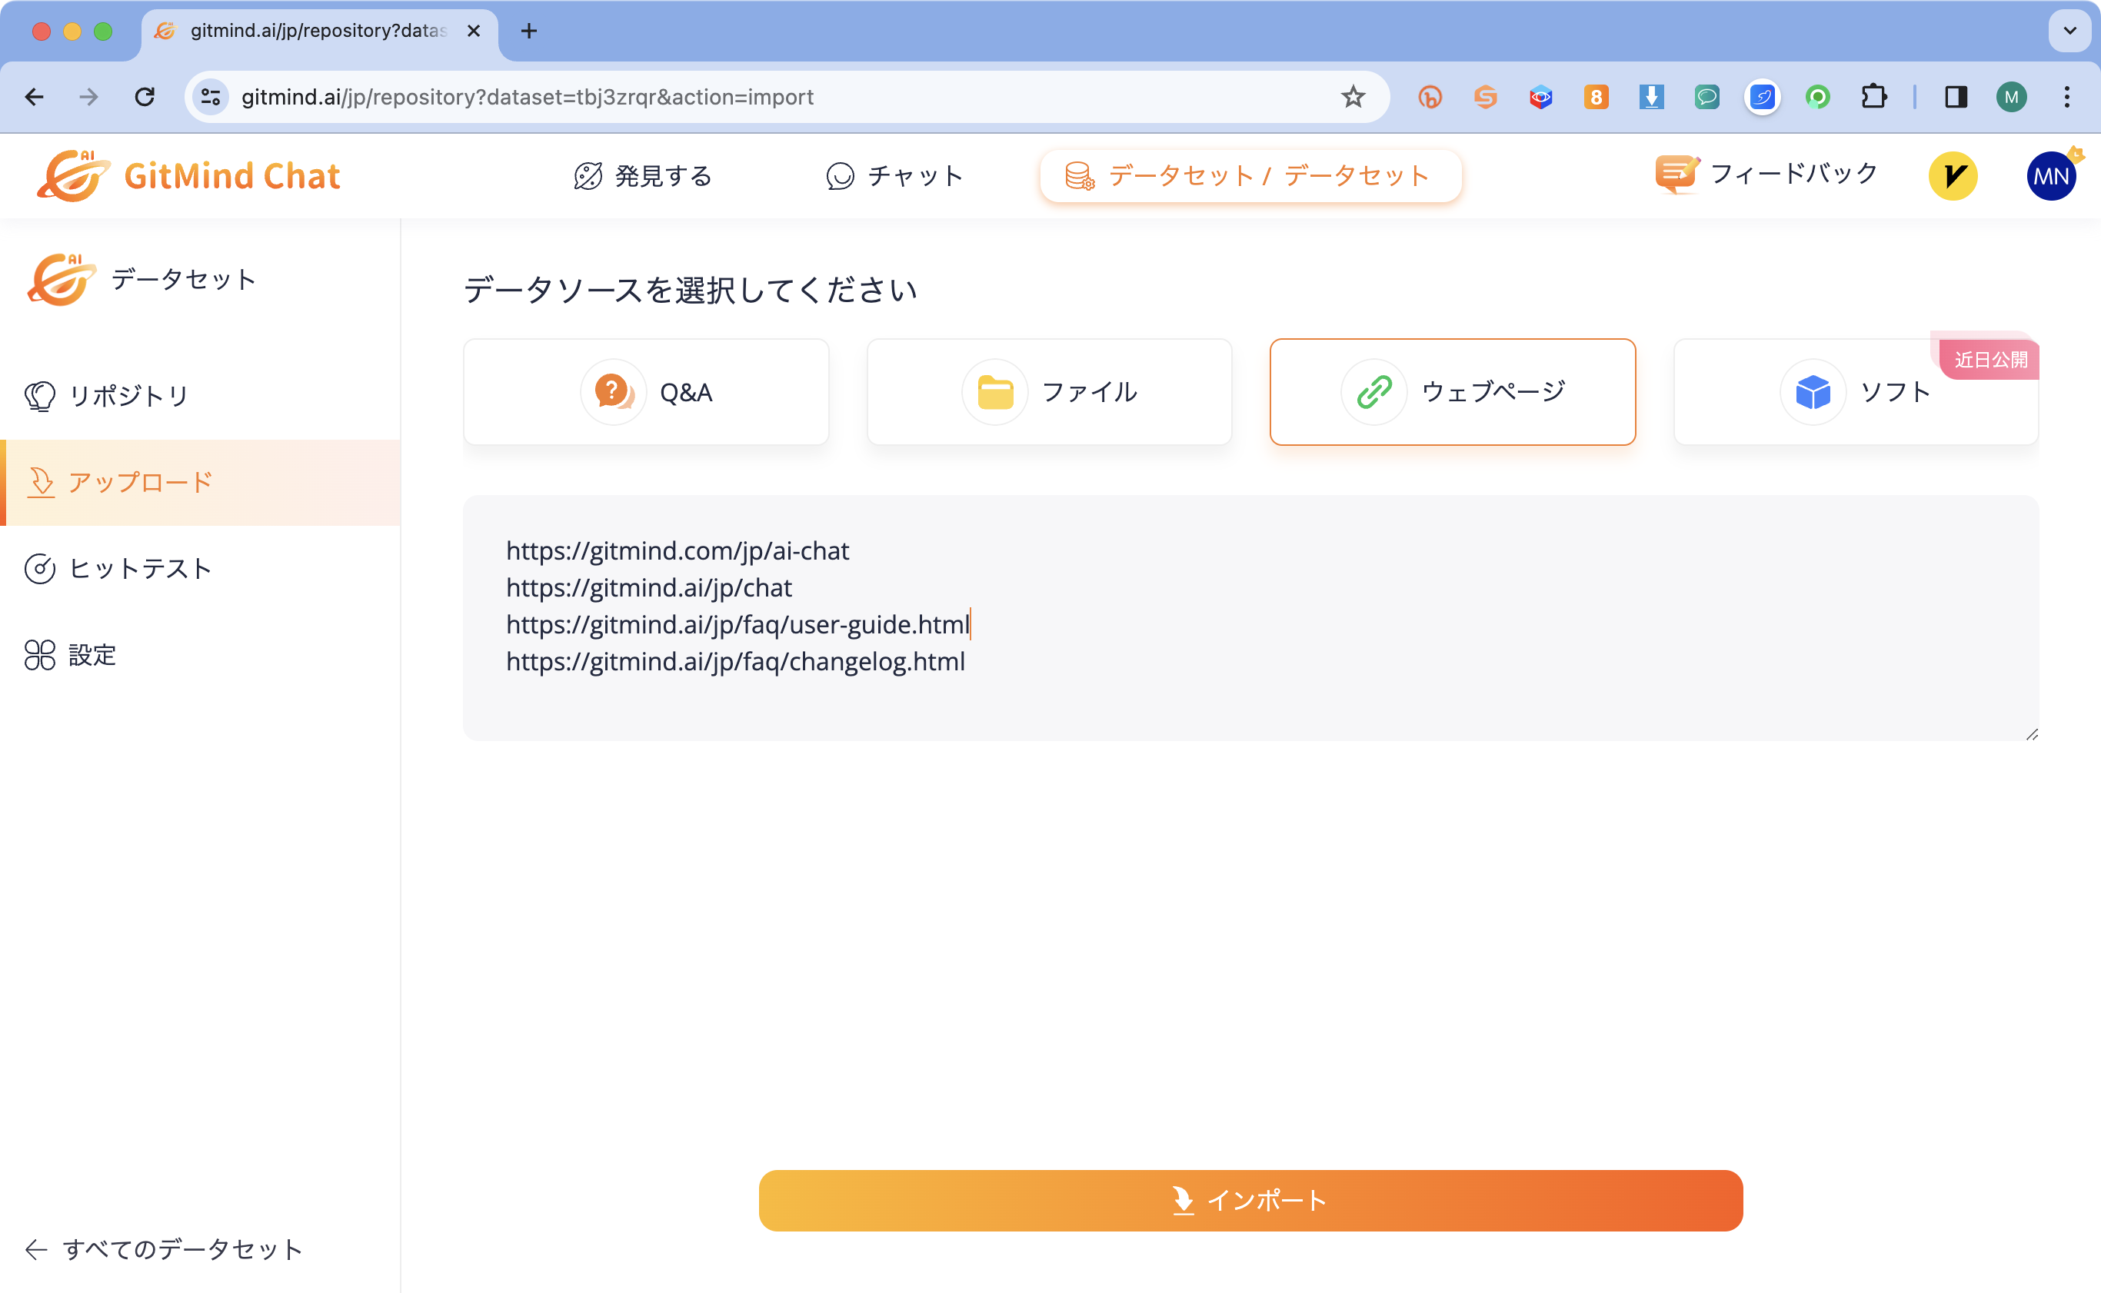Select the Q&A data source icon

[x=614, y=391]
